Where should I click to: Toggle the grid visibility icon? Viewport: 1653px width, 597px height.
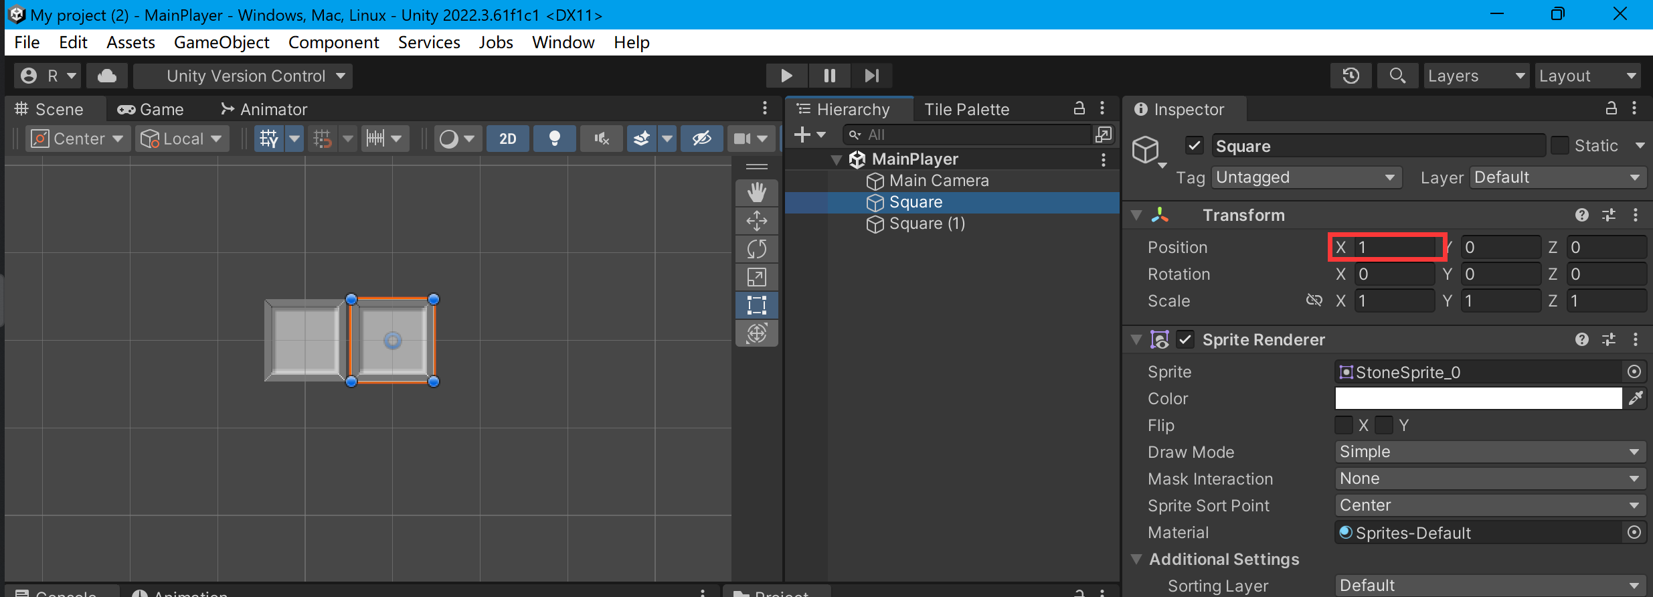(269, 139)
